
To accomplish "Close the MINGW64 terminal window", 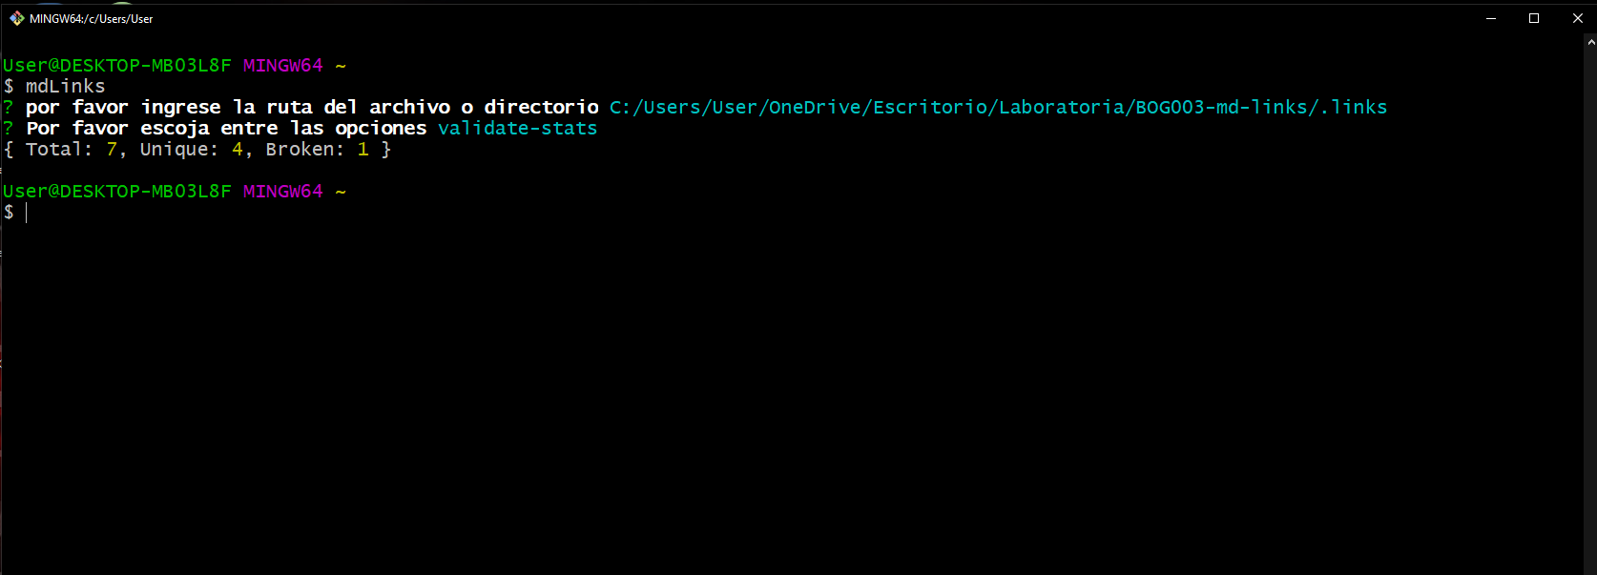I will 1577,18.
